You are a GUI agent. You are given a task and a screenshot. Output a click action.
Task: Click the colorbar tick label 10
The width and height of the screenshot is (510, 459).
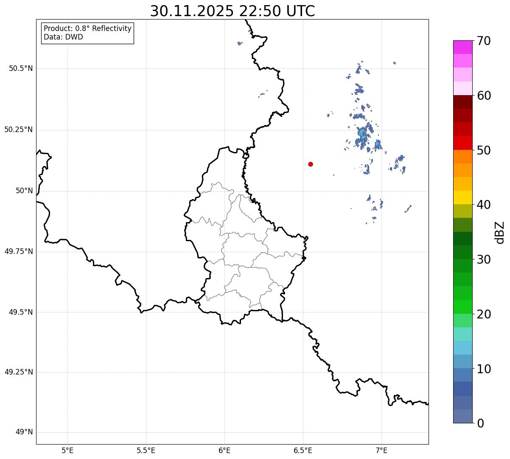click(x=484, y=369)
